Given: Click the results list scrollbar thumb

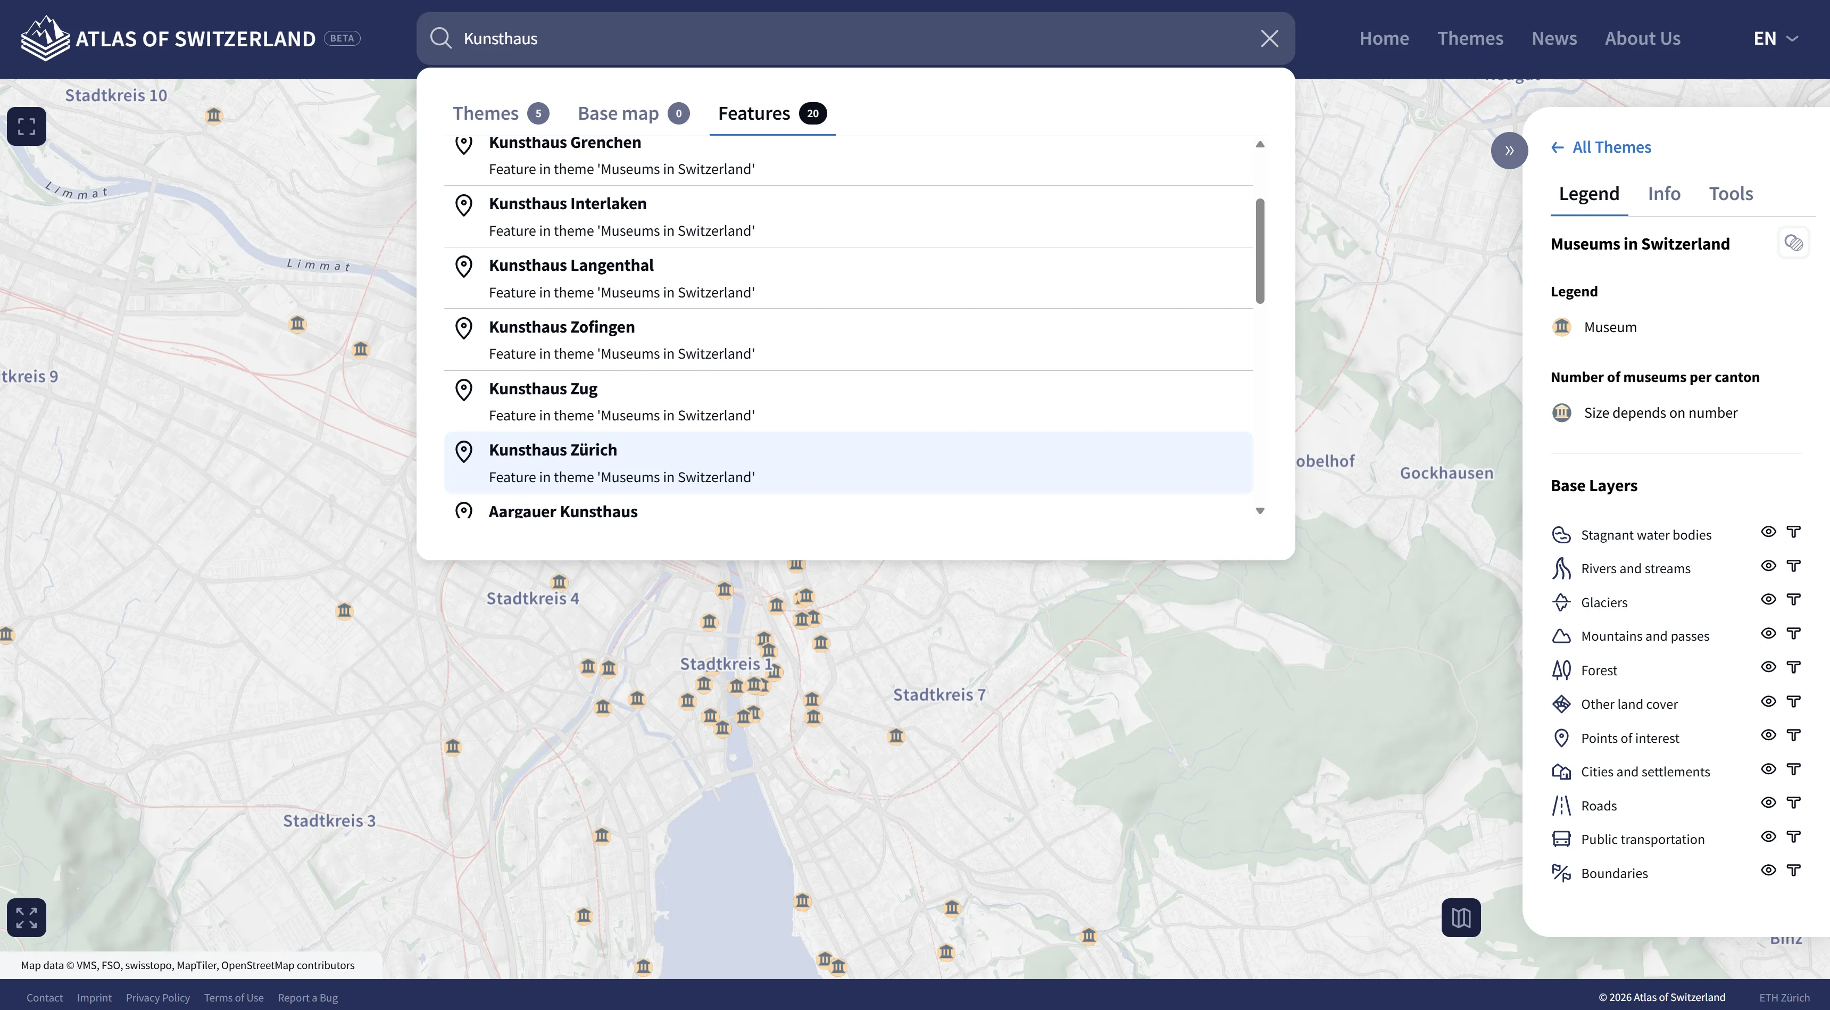Looking at the screenshot, I should (1260, 251).
